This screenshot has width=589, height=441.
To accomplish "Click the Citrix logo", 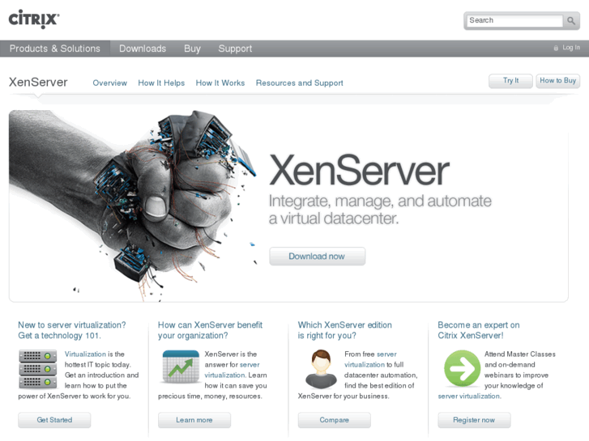I will [34, 19].
